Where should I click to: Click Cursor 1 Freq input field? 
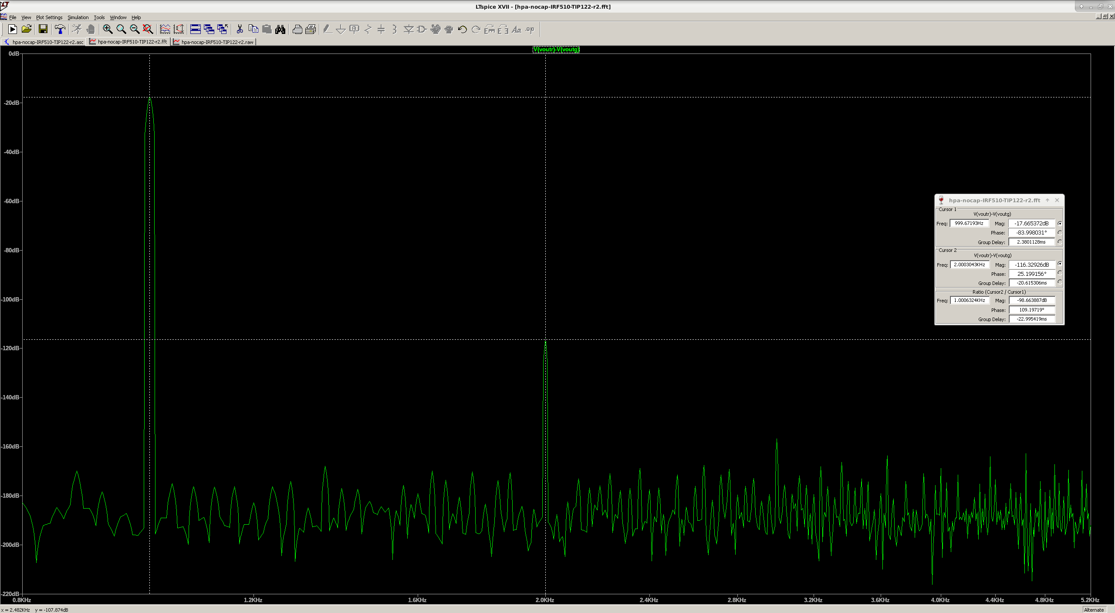click(969, 223)
